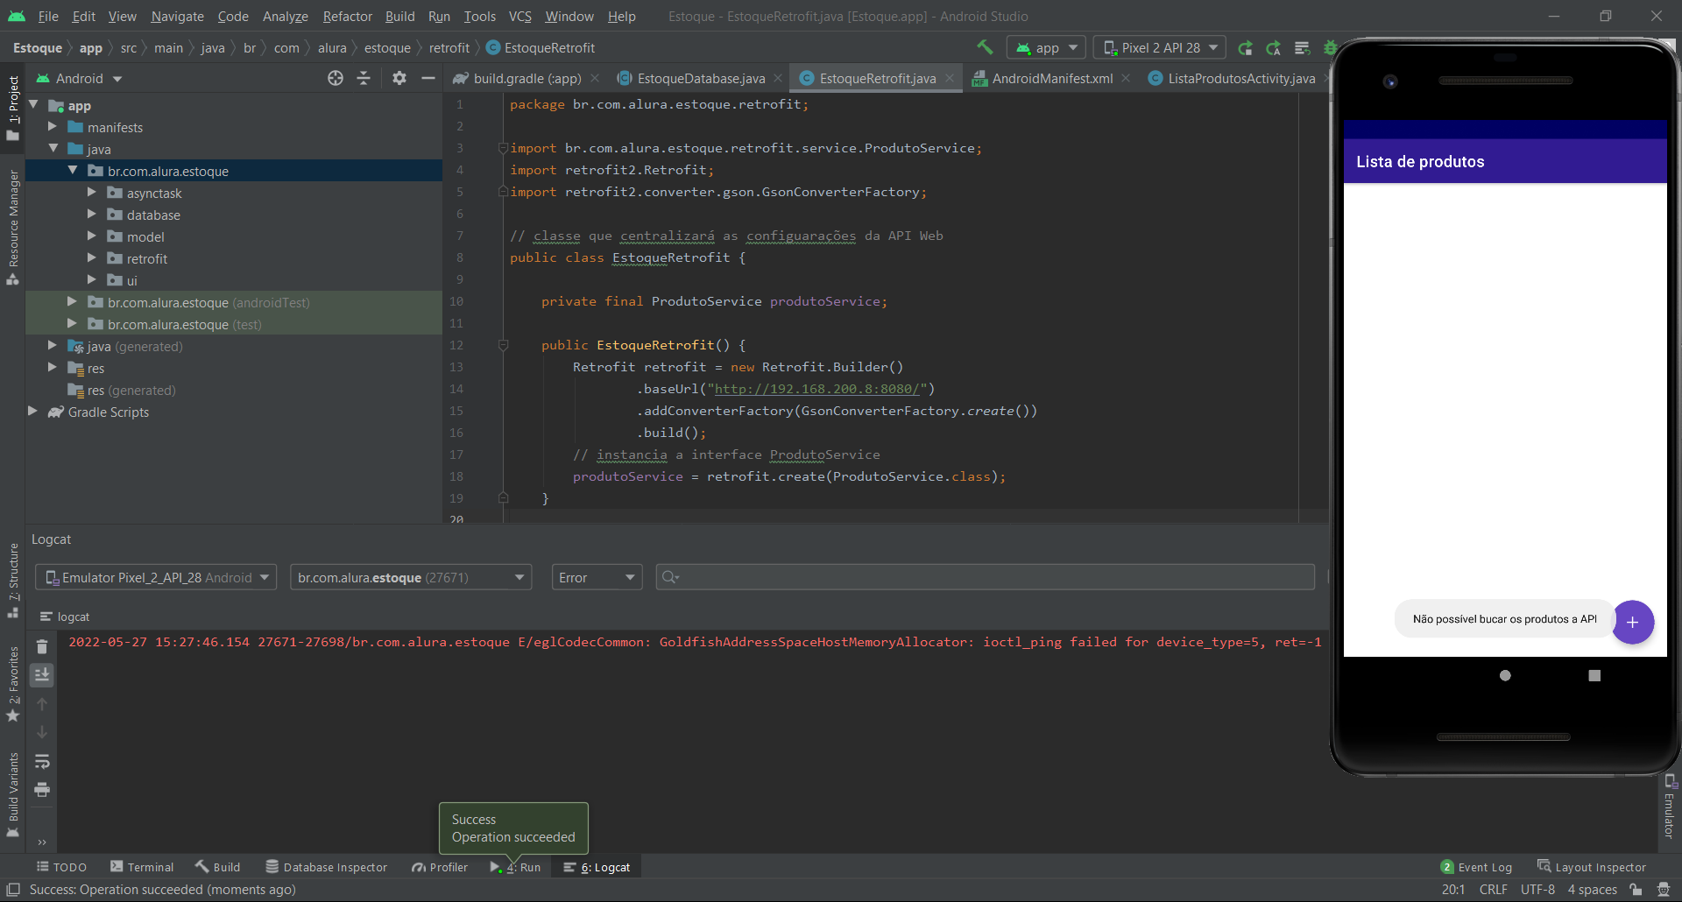Open the Pixel 2 API 28 device dropdown
The width and height of the screenshot is (1682, 902).
tap(1161, 48)
